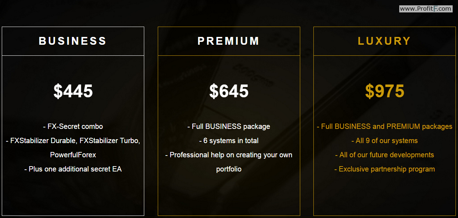Click the PowerfulForex text
458x218 pixels.
click(73, 155)
